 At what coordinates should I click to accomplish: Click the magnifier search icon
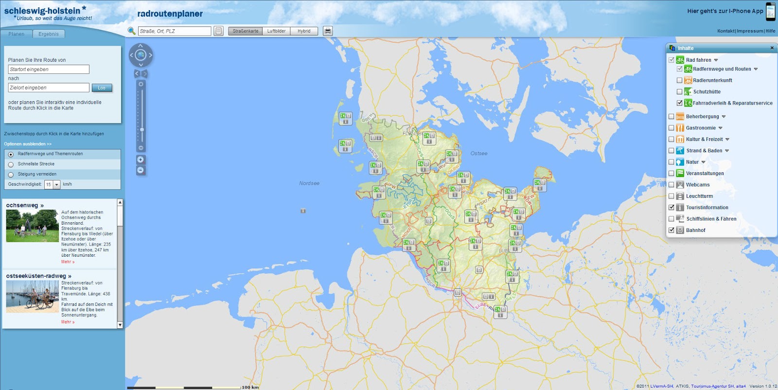coord(131,31)
